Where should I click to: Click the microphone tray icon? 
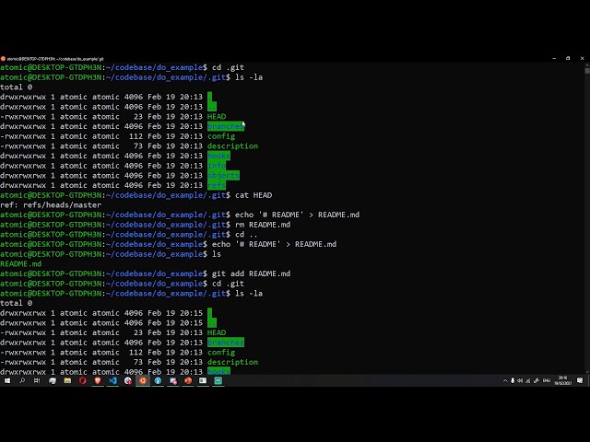[x=513, y=380]
